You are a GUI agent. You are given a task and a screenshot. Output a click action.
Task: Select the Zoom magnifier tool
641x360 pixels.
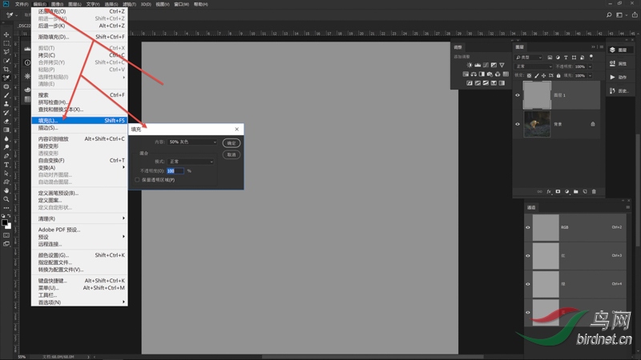pos(6,199)
